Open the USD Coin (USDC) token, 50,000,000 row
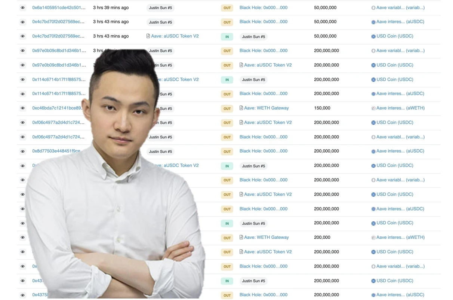Screen dimensions: 453x300 click(395, 36)
